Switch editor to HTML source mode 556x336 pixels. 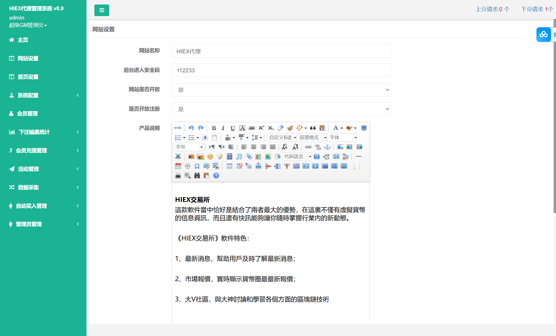coord(178,128)
